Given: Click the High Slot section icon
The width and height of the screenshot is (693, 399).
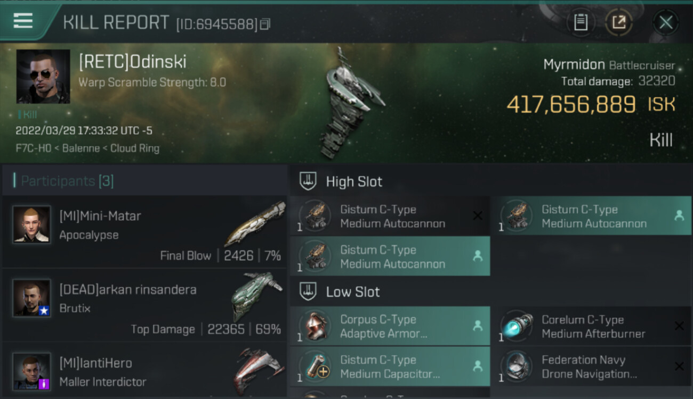Looking at the screenshot, I should pos(308,181).
